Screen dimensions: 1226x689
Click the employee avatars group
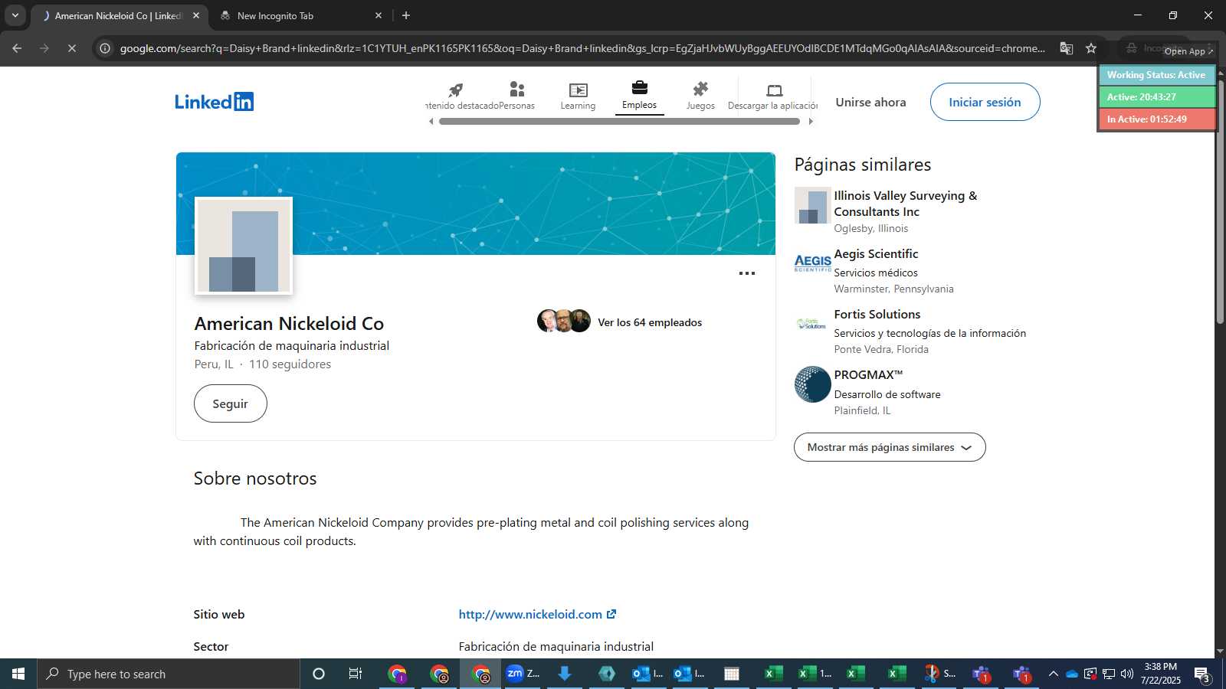(564, 321)
